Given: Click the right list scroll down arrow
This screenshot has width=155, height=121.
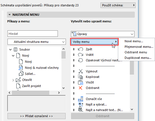Looking at the screenshot, I should [x=132, y=109].
